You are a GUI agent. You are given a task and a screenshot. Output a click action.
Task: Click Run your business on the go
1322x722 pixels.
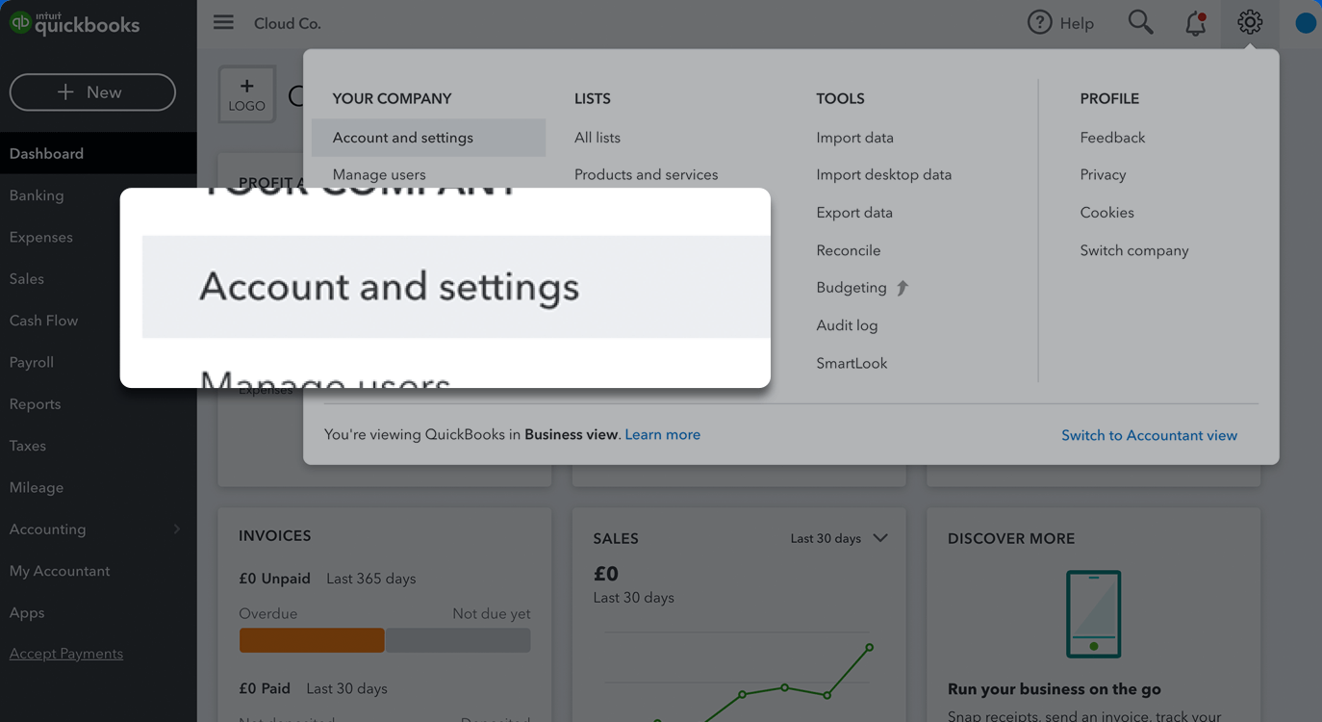pyautogui.click(x=1055, y=689)
